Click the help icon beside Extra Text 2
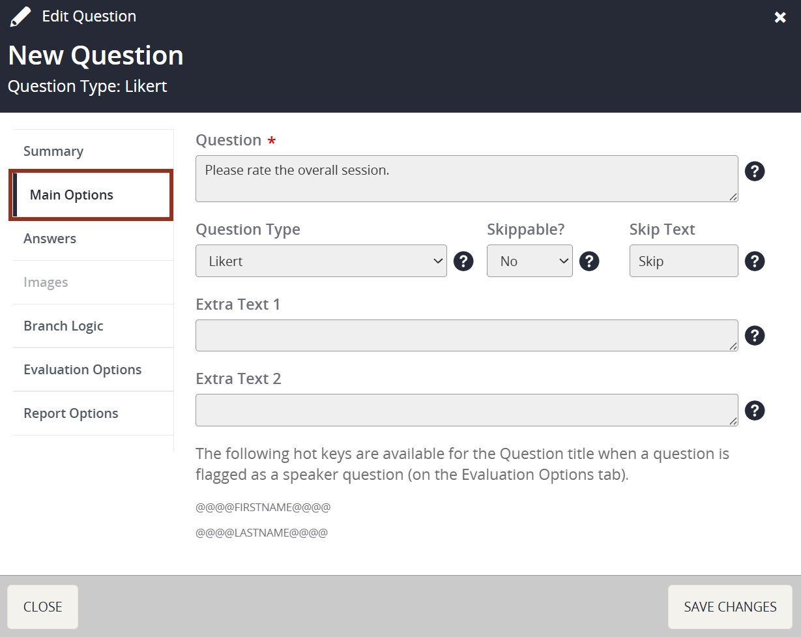 pyautogui.click(x=755, y=411)
